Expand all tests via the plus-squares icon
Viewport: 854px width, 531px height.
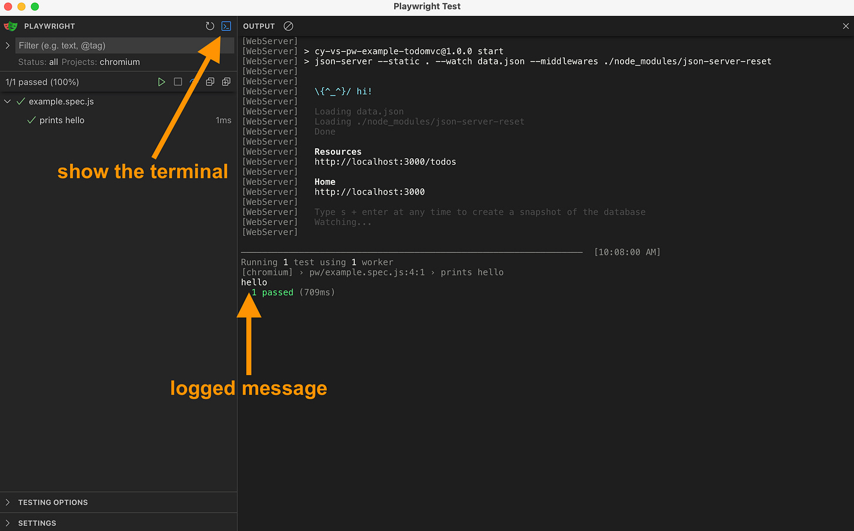(226, 81)
